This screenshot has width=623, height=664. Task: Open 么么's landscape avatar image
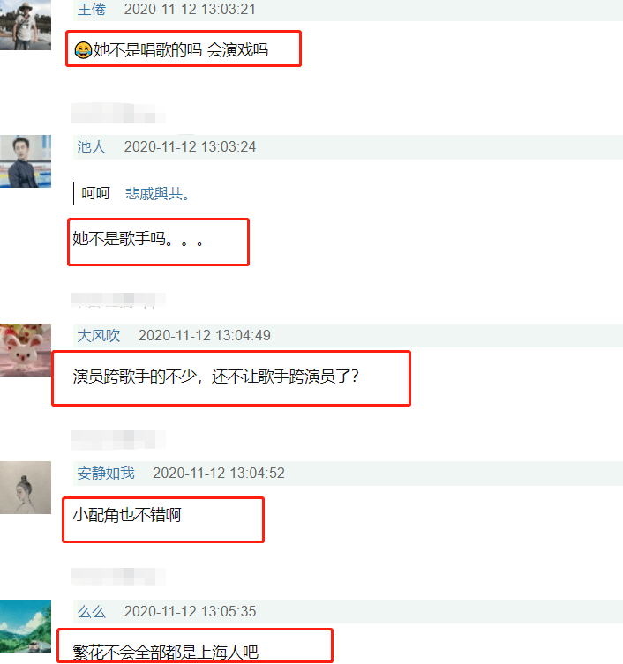coord(26,626)
